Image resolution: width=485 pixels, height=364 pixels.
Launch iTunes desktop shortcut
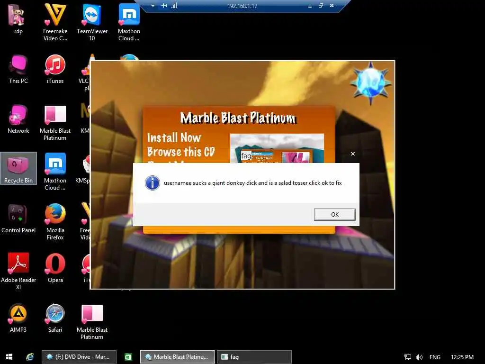point(55,69)
